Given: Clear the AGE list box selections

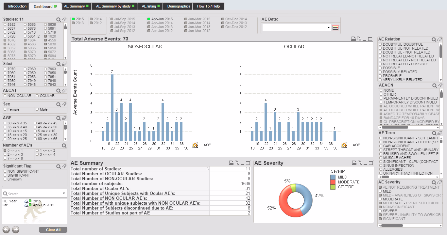Looking at the screenshot, I should coord(64,118).
